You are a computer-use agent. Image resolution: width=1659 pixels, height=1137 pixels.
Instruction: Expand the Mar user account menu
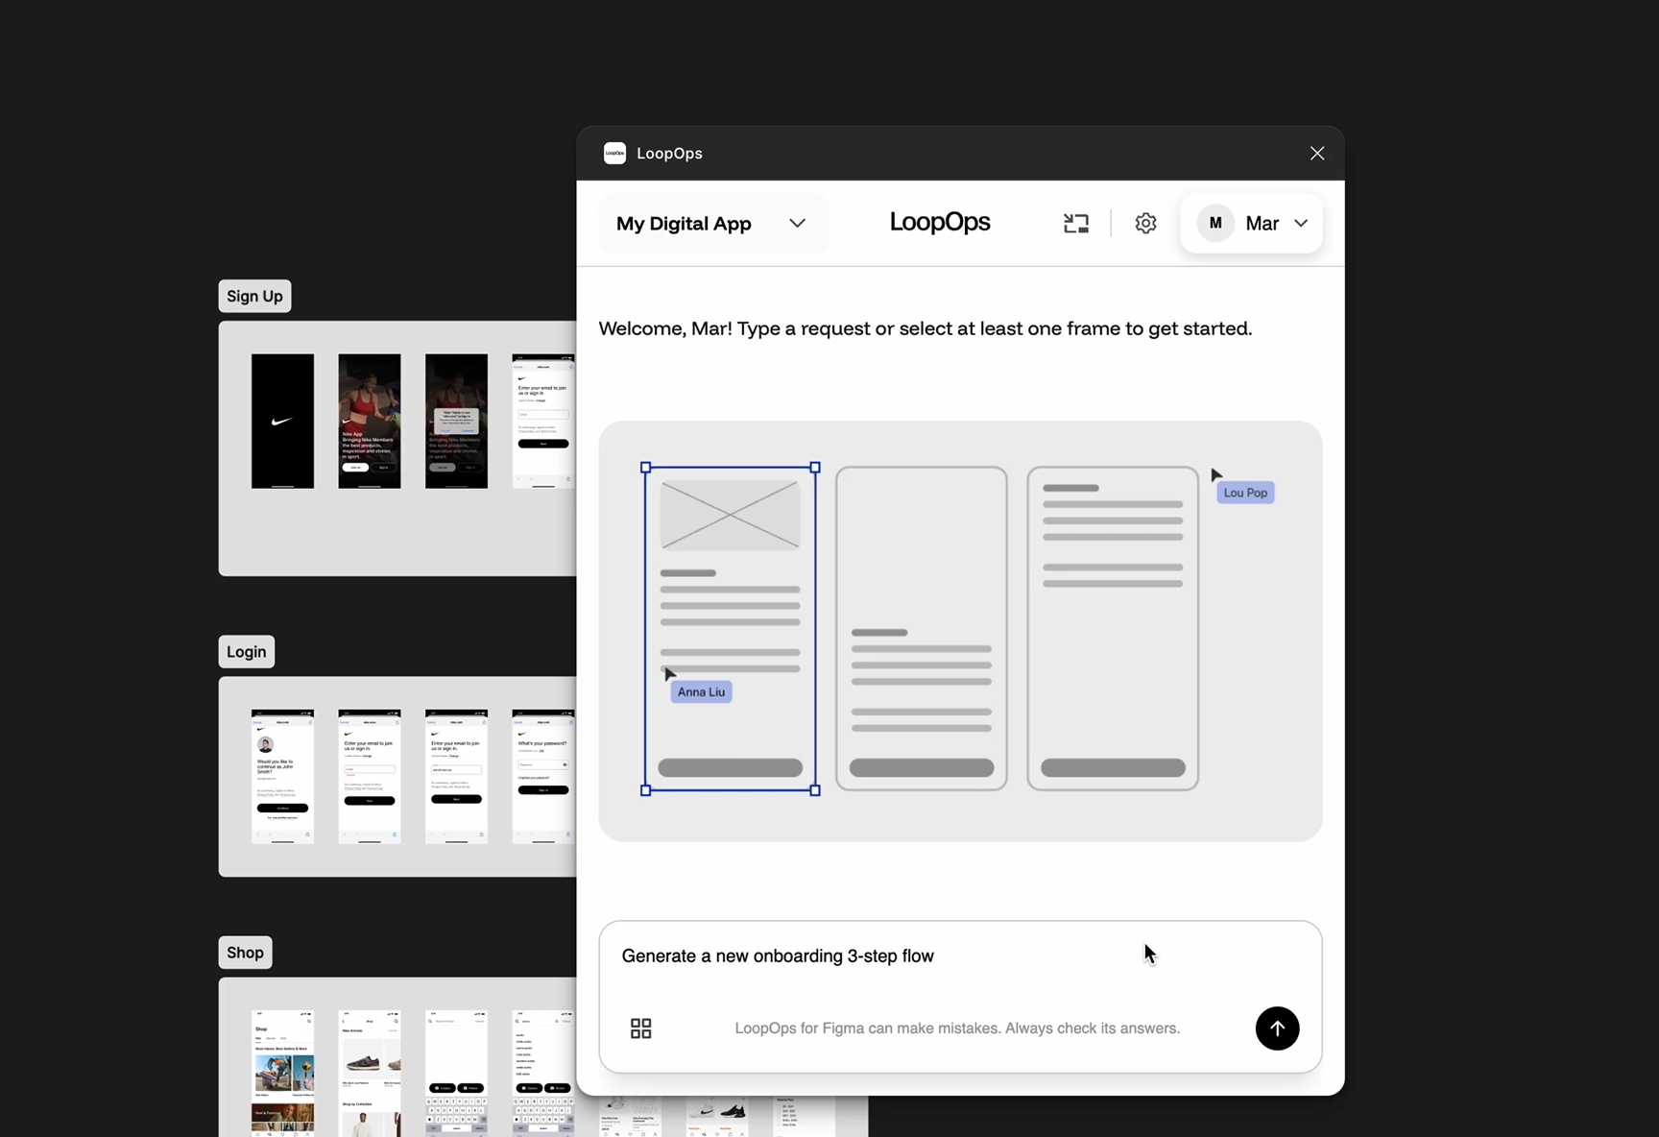coord(1252,223)
